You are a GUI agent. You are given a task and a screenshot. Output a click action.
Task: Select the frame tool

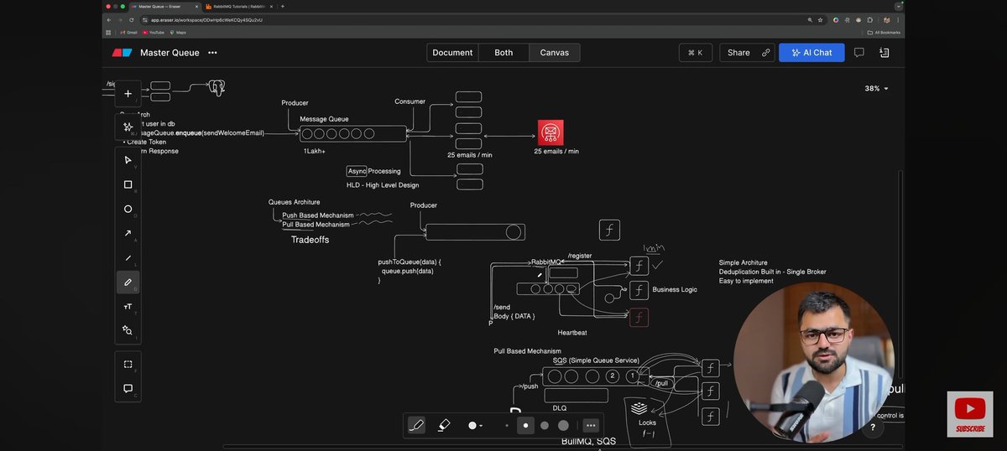[128, 364]
